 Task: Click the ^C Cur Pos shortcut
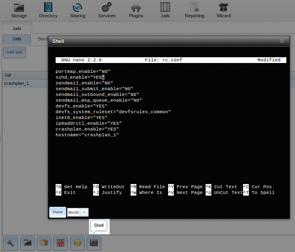(x=258, y=187)
